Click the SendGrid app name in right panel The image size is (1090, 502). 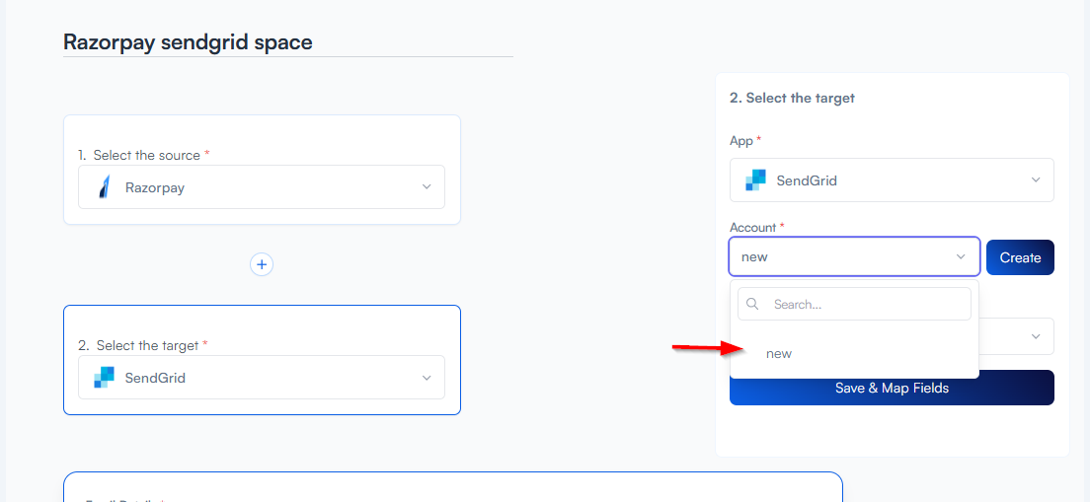coord(807,180)
